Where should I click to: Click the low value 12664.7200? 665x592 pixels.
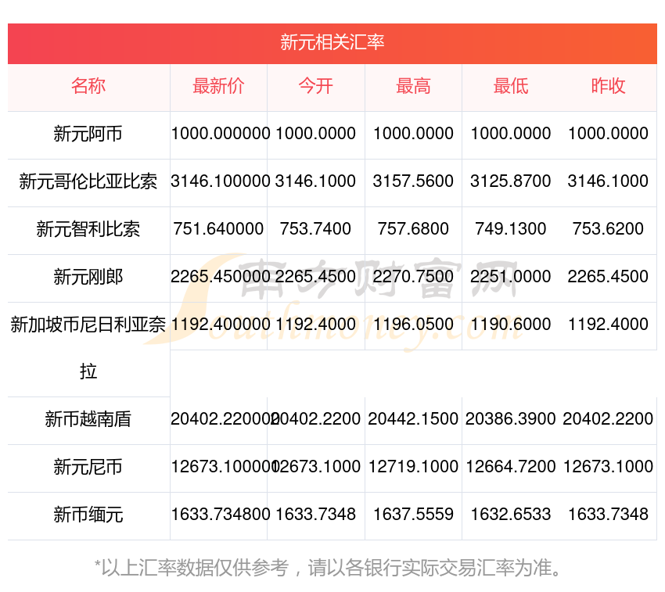[511, 466]
